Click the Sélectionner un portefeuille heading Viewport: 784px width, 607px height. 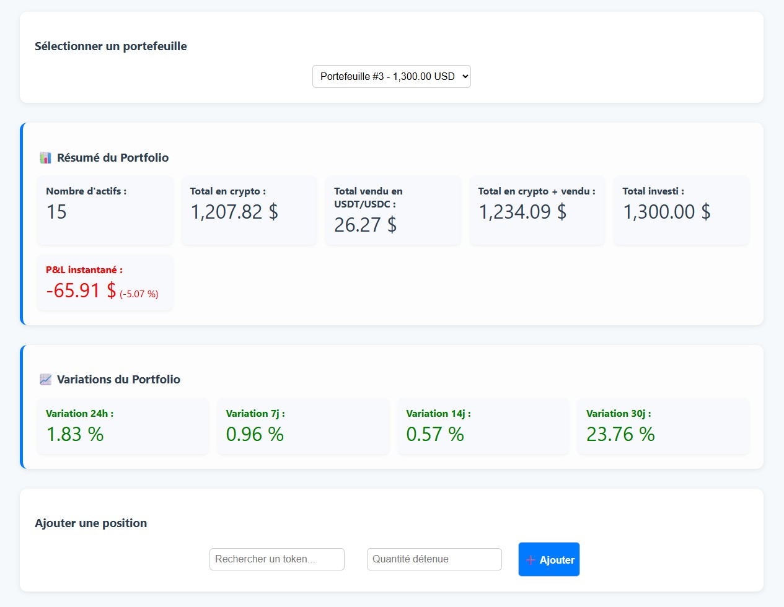(111, 46)
